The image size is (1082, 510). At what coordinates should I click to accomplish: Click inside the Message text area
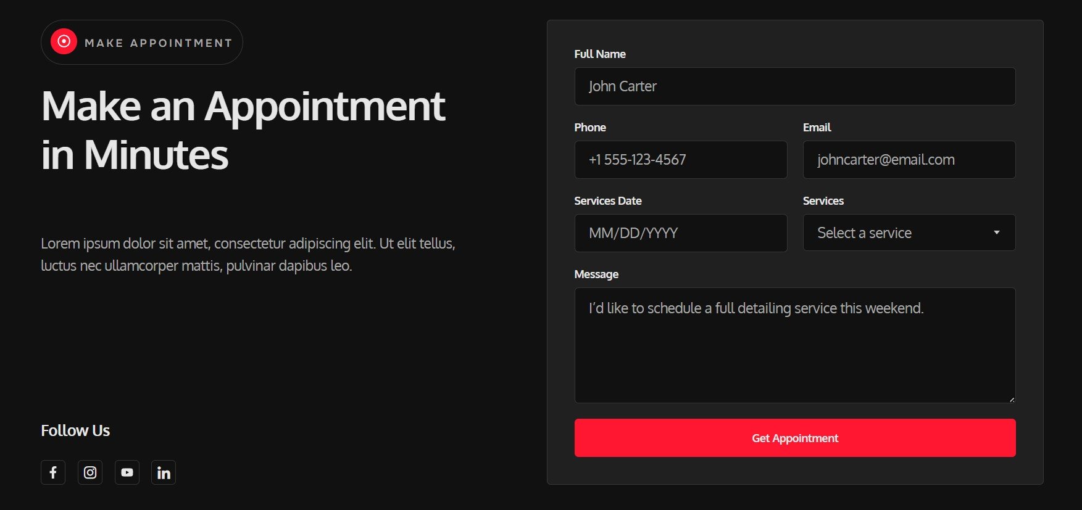(x=795, y=345)
